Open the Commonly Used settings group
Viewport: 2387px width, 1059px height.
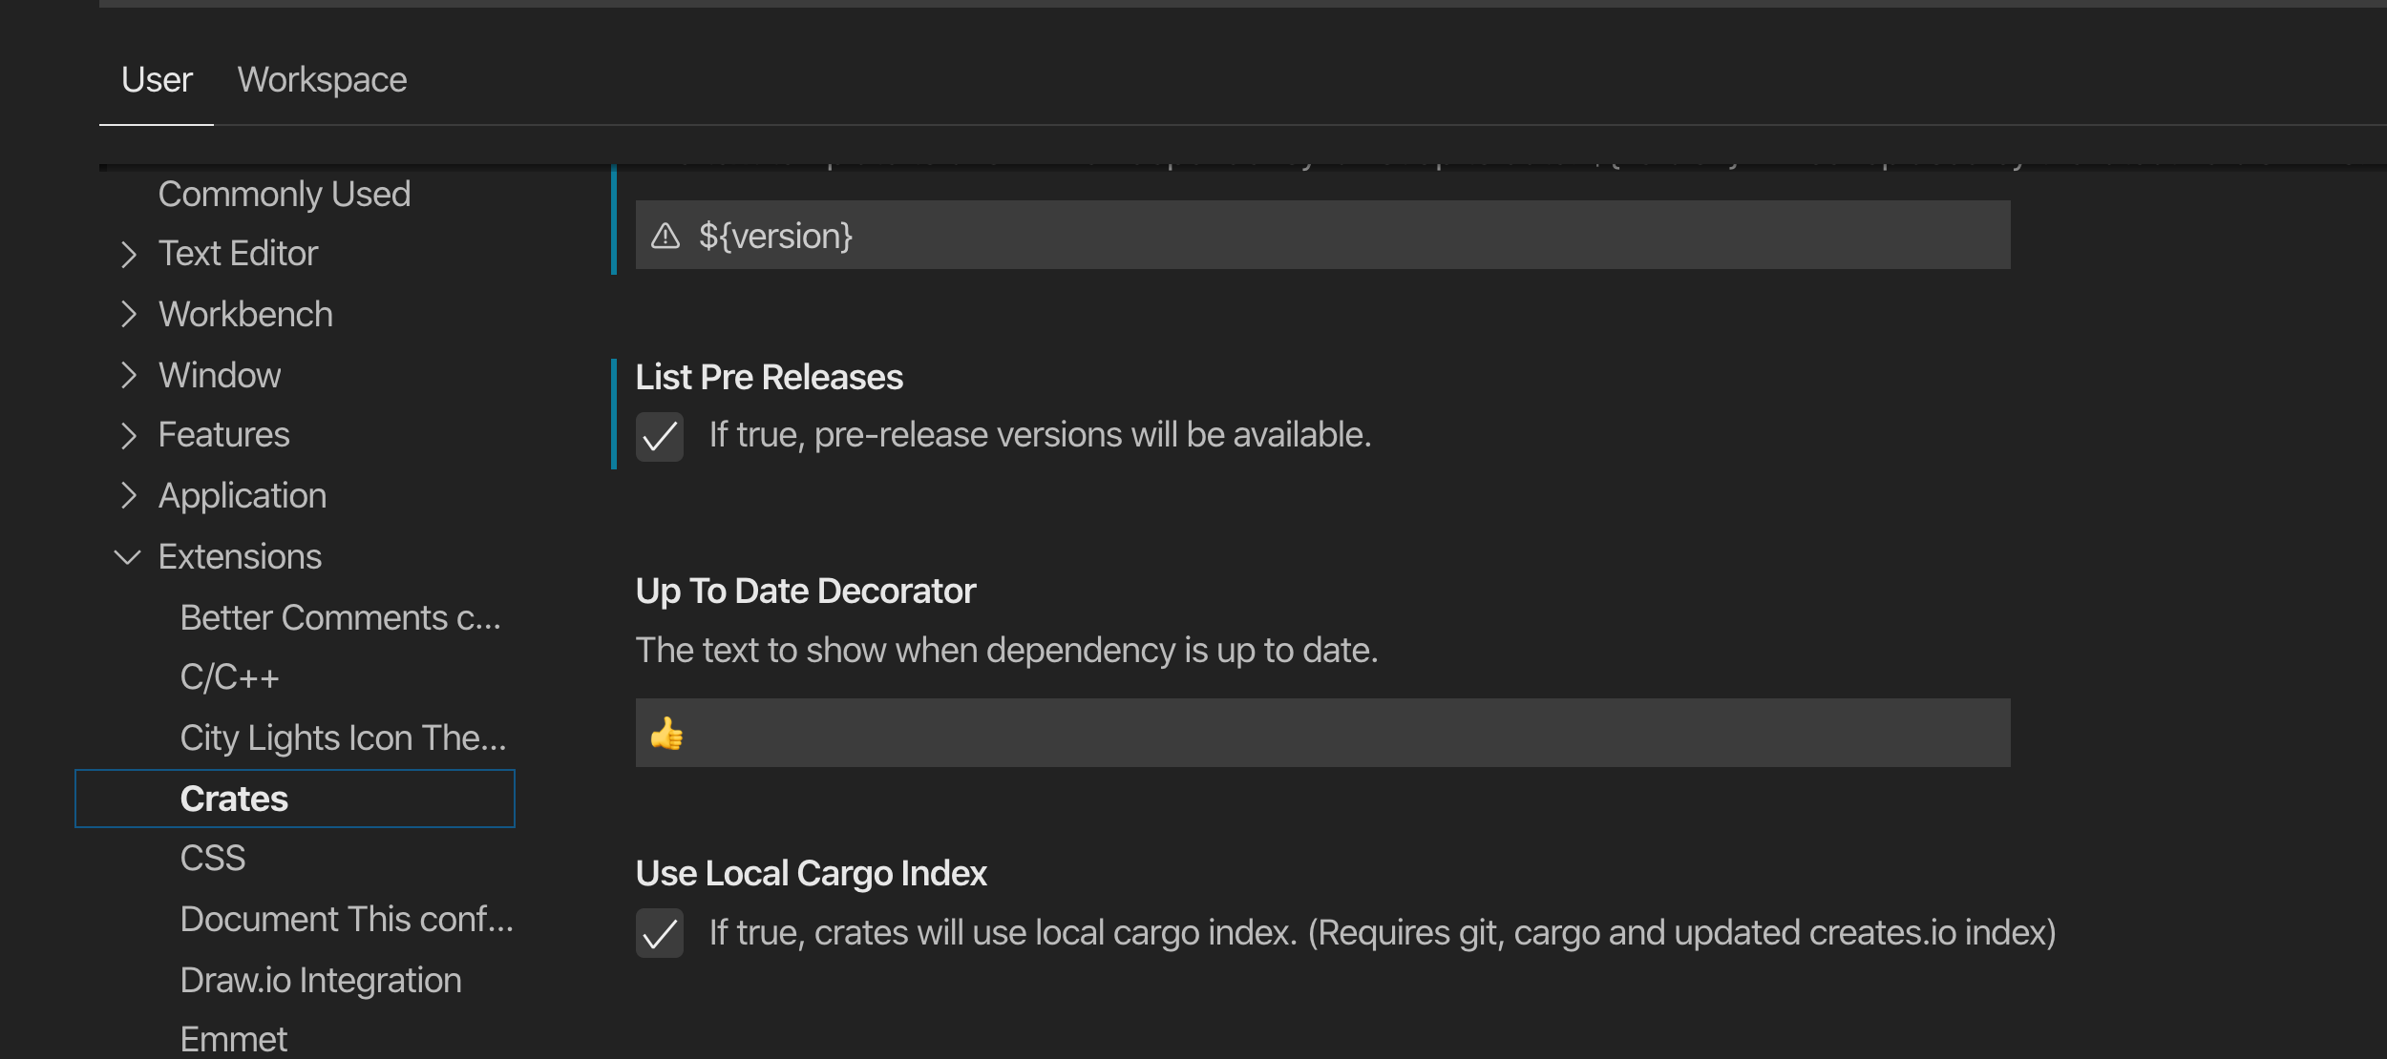pyautogui.click(x=285, y=194)
